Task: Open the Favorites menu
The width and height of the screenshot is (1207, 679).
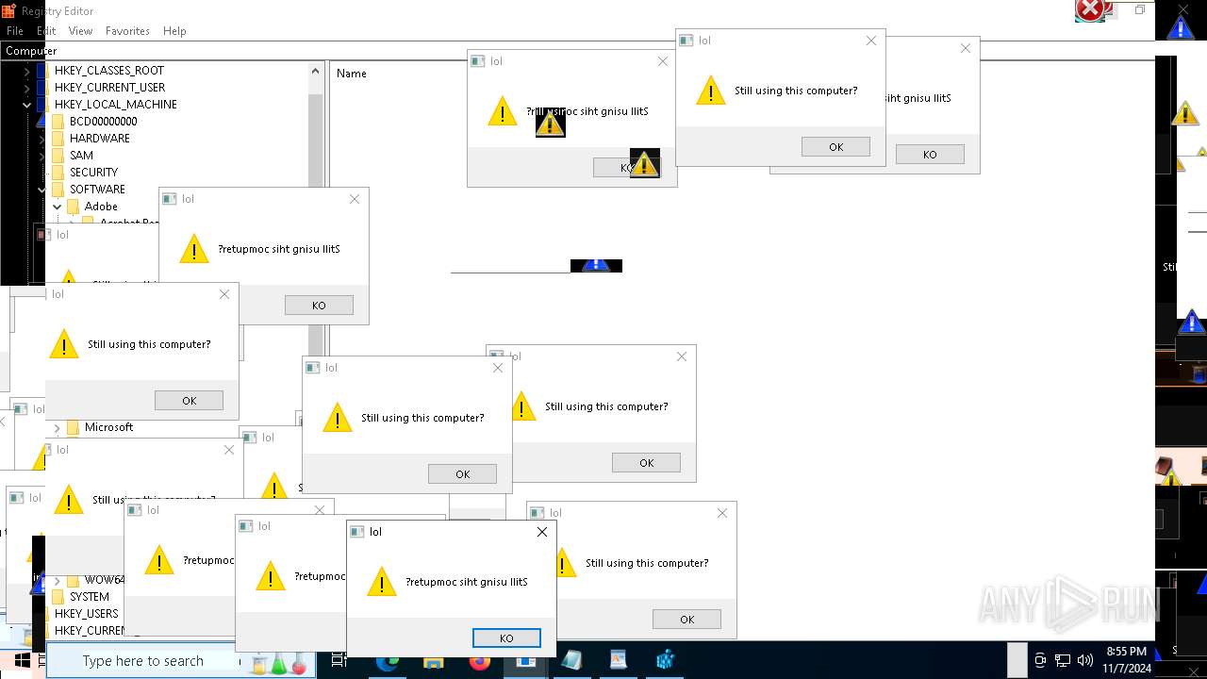Action: [127, 31]
